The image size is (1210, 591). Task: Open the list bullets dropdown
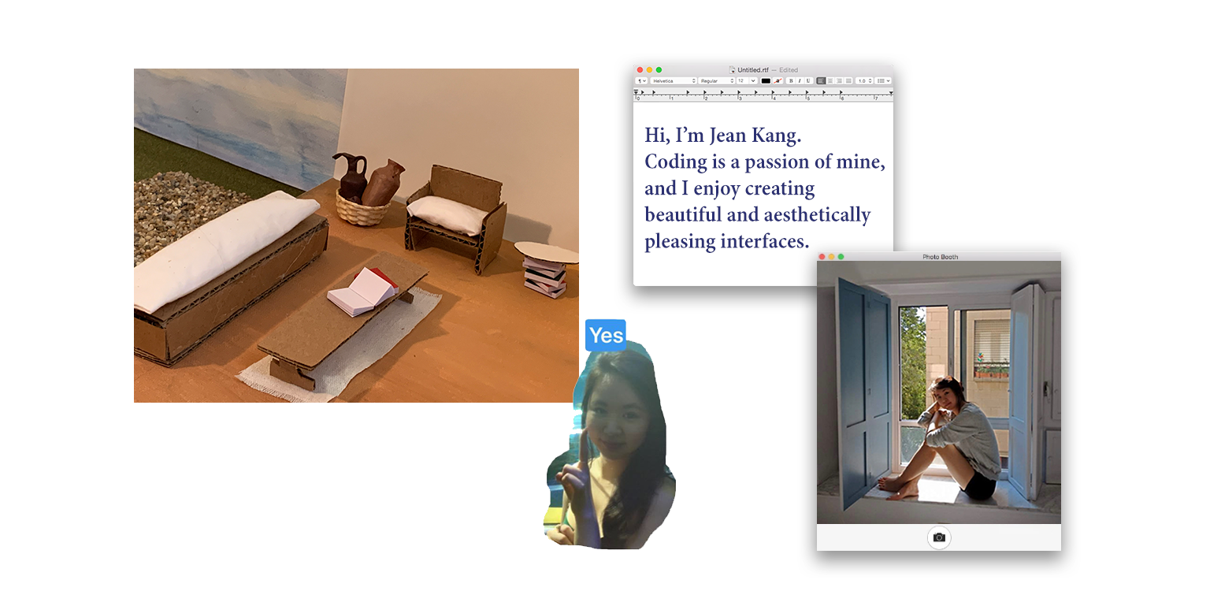click(x=883, y=81)
